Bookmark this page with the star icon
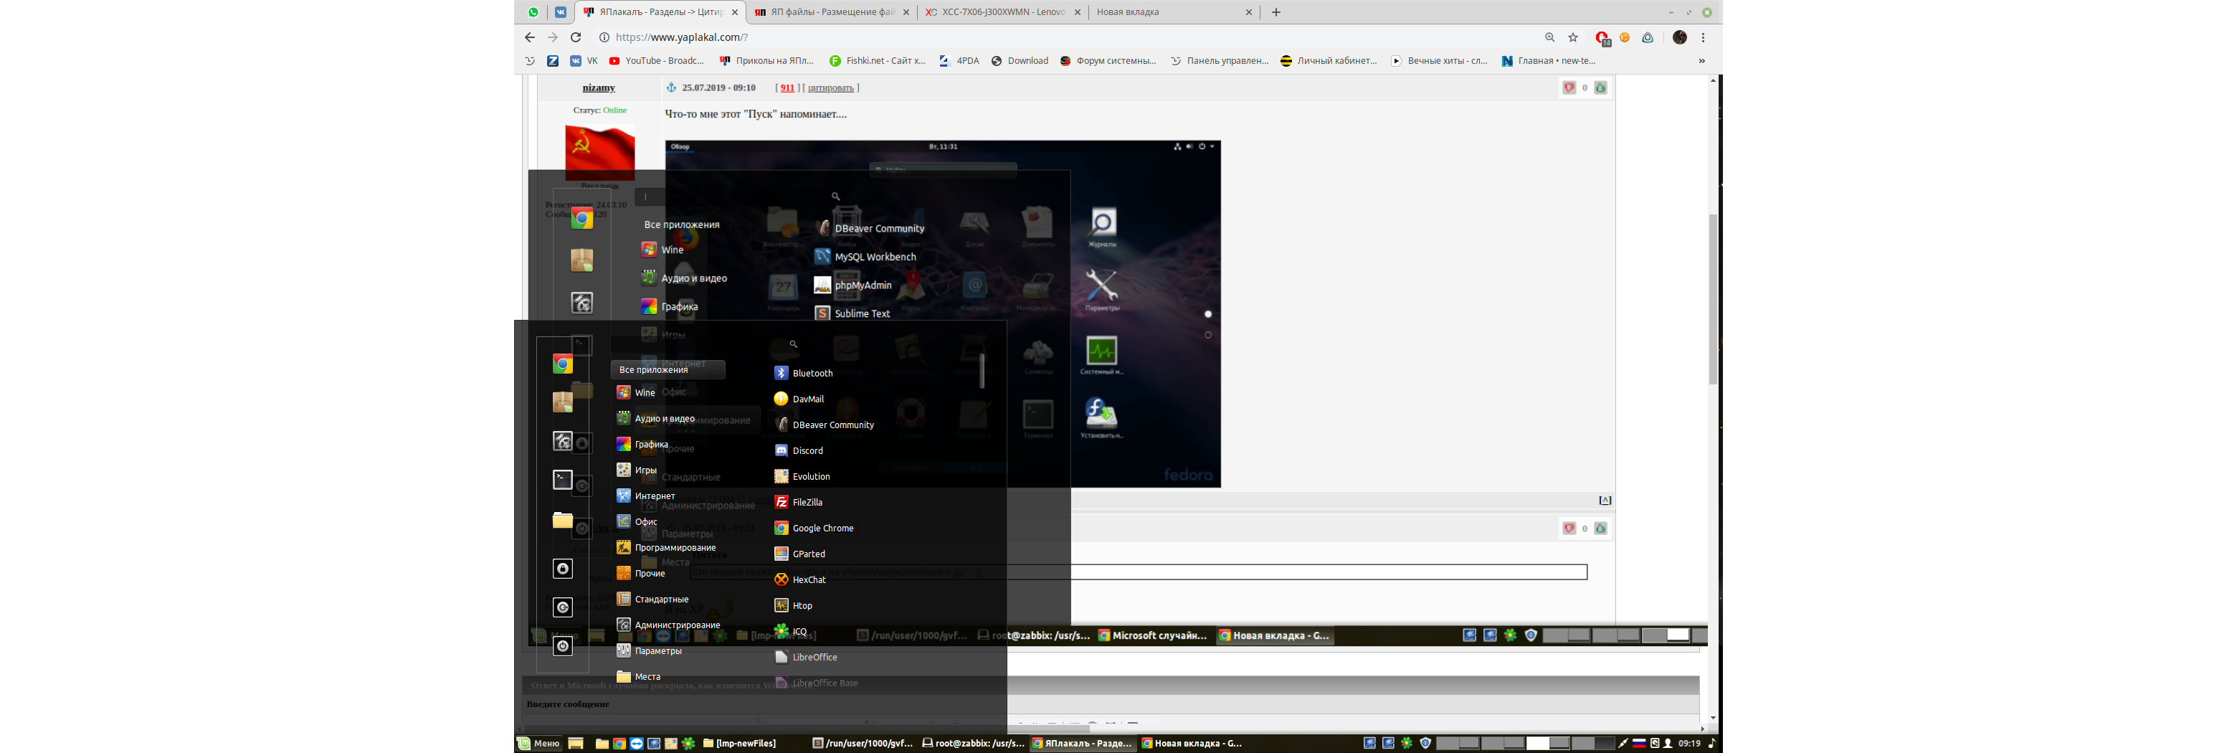 (1572, 37)
